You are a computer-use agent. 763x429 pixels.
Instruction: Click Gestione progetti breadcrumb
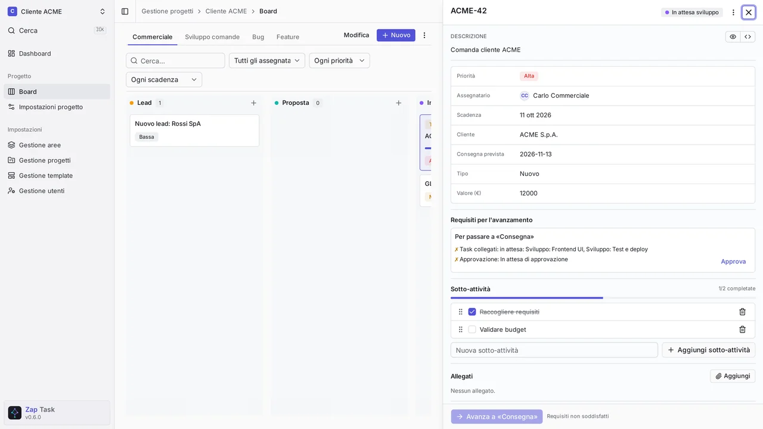pos(168,11)
